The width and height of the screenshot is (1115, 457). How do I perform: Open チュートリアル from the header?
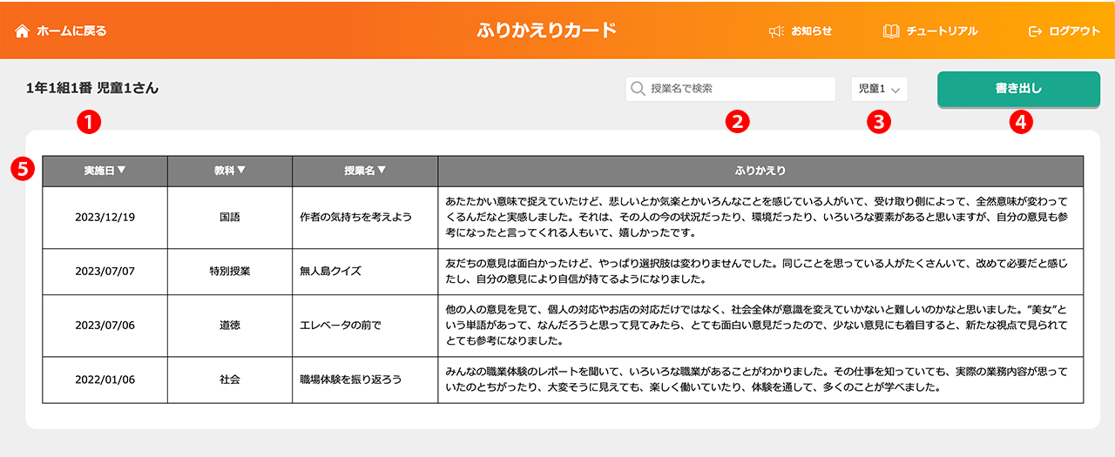[x=942, y=31]
